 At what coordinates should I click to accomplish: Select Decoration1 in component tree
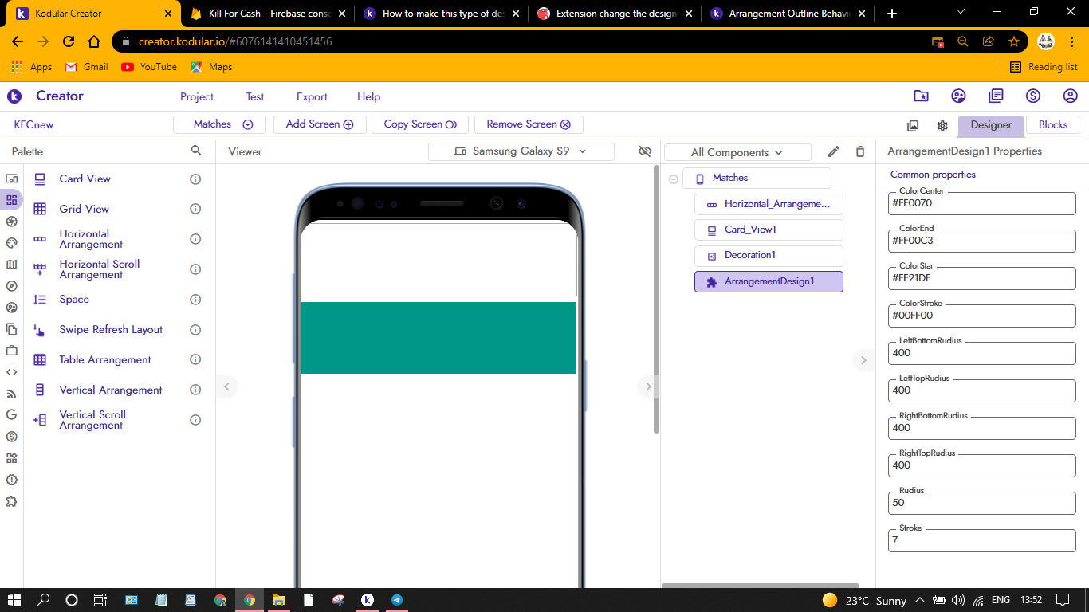click(x=769, y=255)
